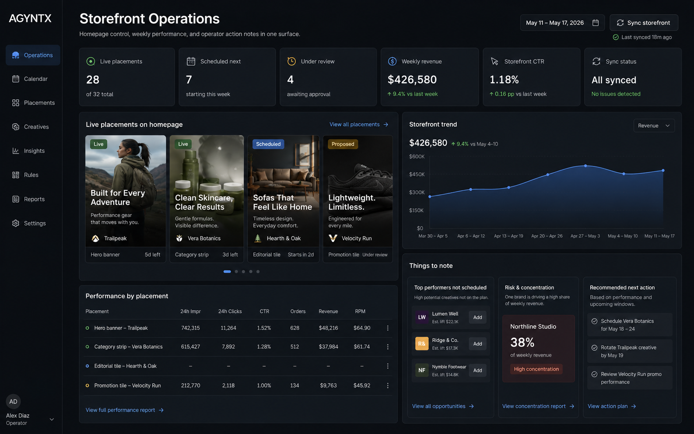Add Lumen Well to the plan
Screen dimensions: 694x434
(478, 318)
